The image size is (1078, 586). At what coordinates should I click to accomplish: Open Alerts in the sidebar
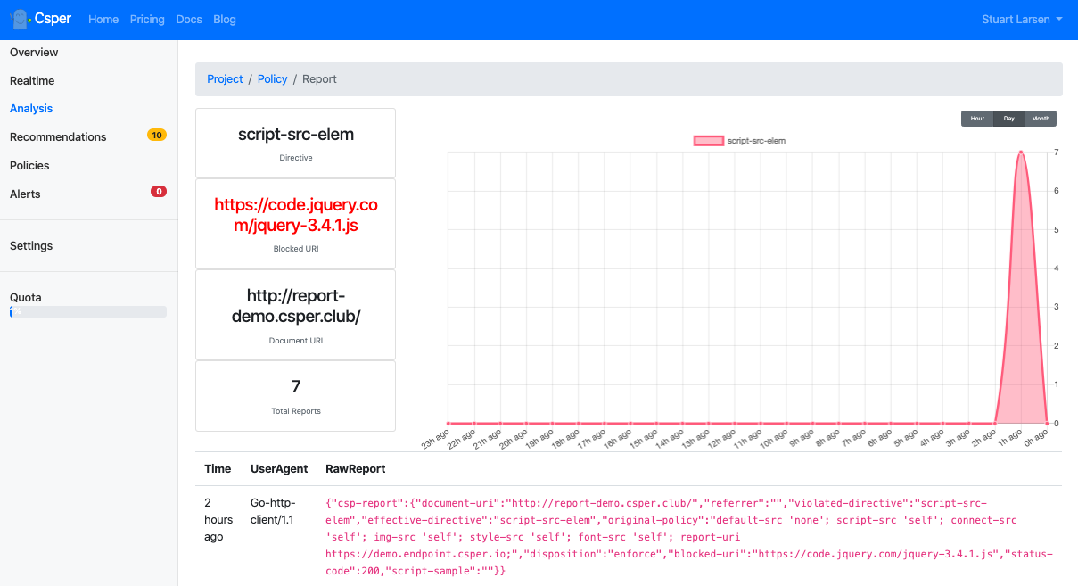pyautogui.click(x=25, y=194)
